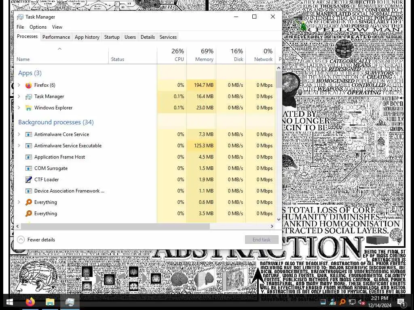The width and height of the screenshot is (414, 310).
Task: Click the muted volume tray icon
Action: point(362,302)
